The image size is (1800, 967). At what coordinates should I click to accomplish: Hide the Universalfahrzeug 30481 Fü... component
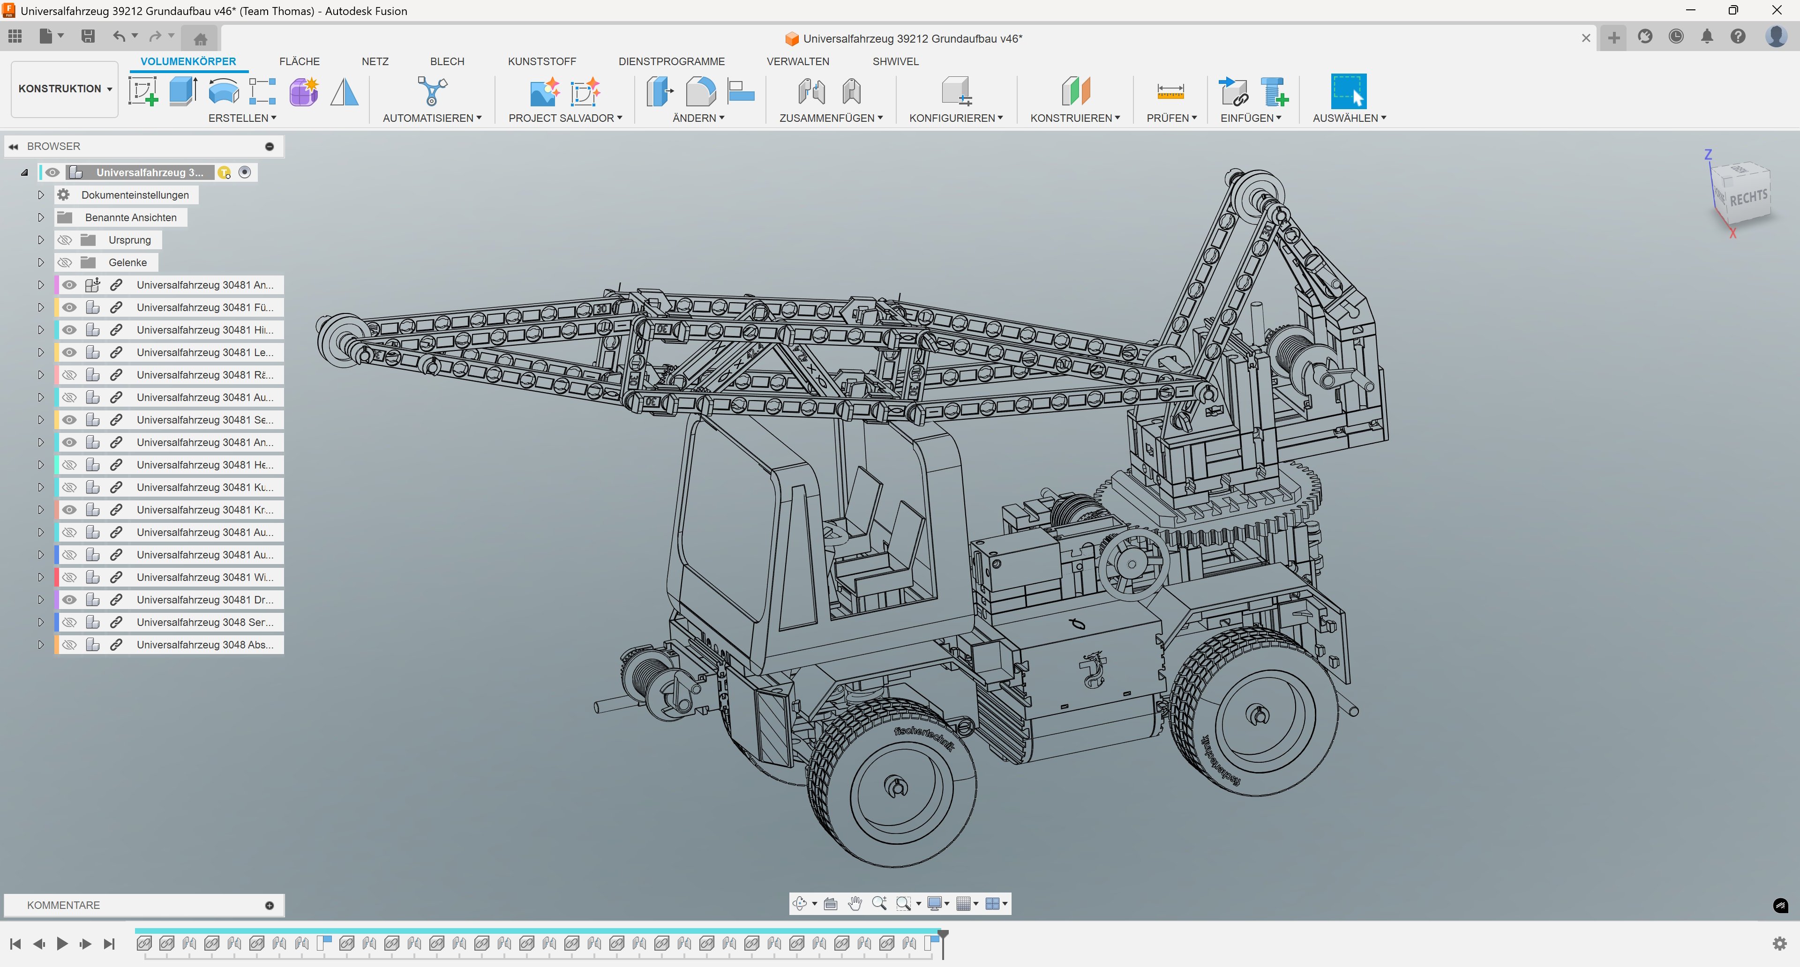(x=69, y=307)
